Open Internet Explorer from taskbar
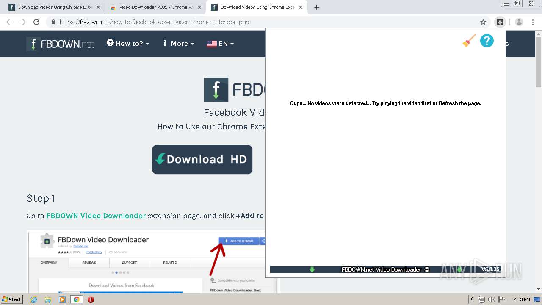 pyautogui.click(x=33, y=299)
